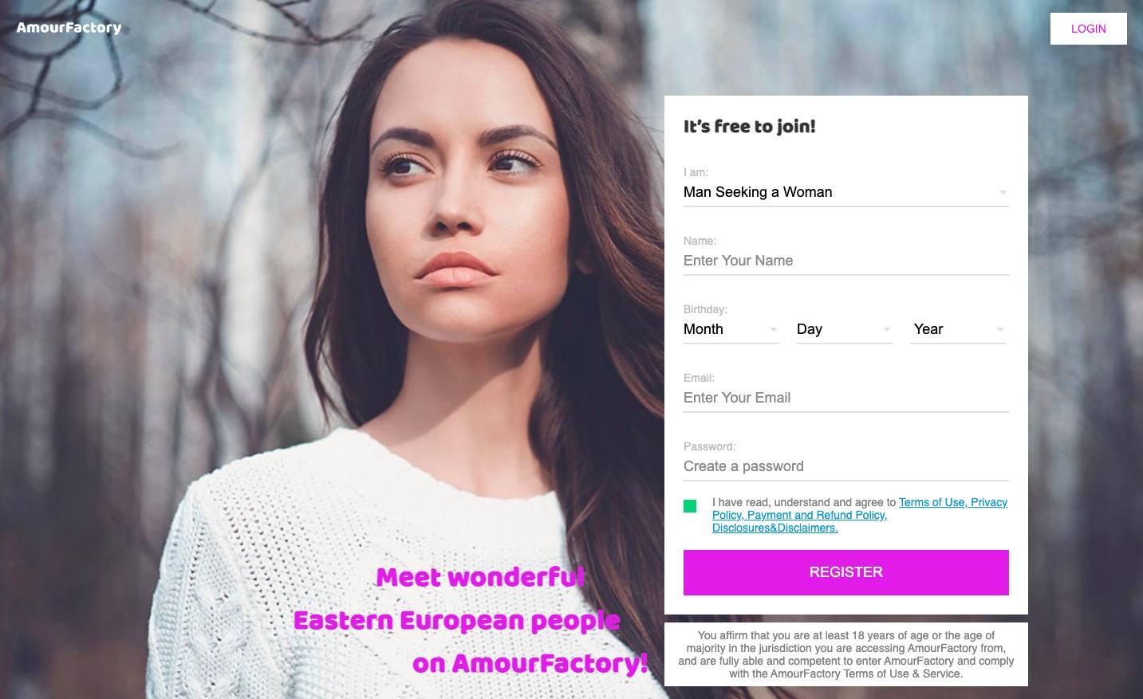Image resolution: width=1143 pixels, height=699 pixels.
Task: Focus the Enter Your Email field
Action: [845, 398]
